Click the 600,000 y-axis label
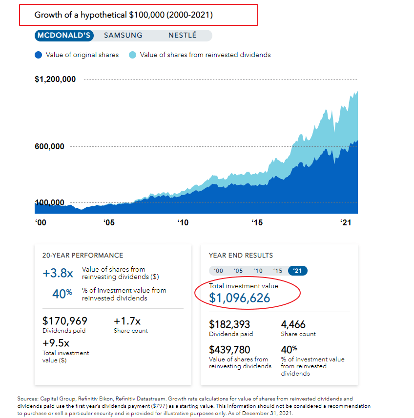Viewport: 414px width, 418px height. (x=50, y=147)
